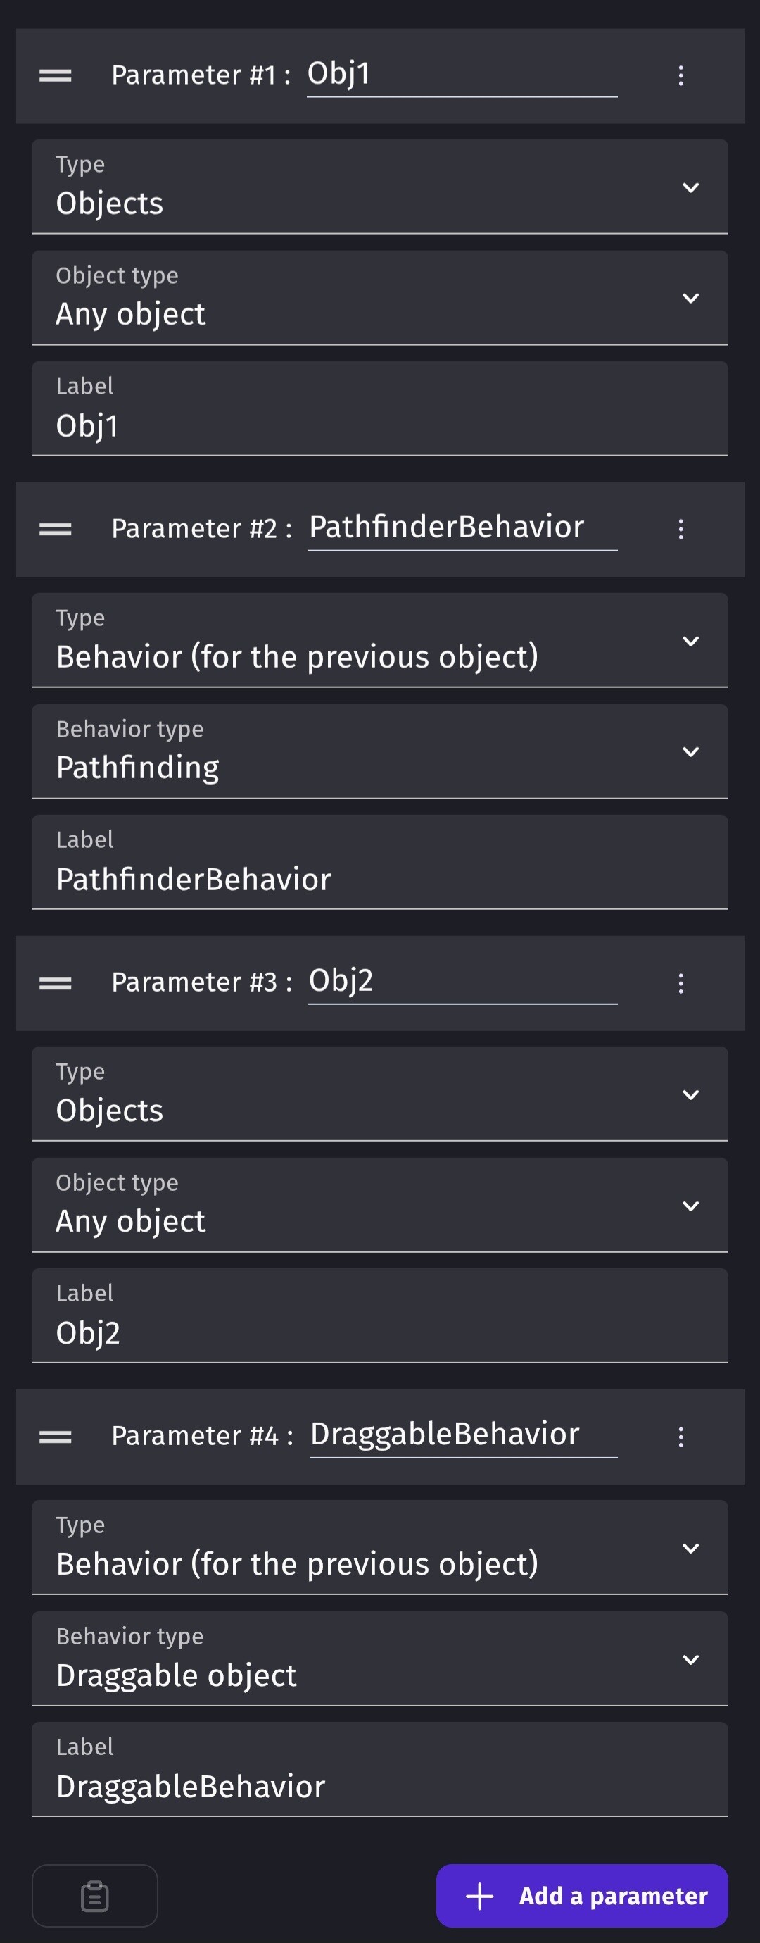Screen dimensions: 760x1943
Task: Open Type dropdown for PathfinderBehavior parameter
Action: point(380,640)
